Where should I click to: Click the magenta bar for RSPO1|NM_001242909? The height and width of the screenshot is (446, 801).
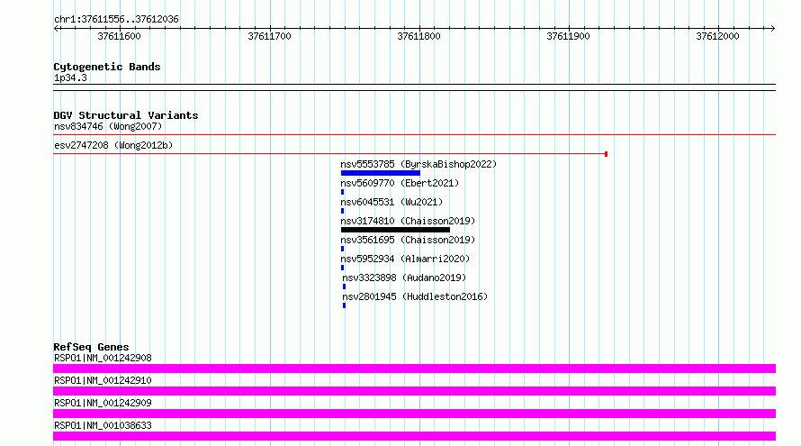click(414, 414)
